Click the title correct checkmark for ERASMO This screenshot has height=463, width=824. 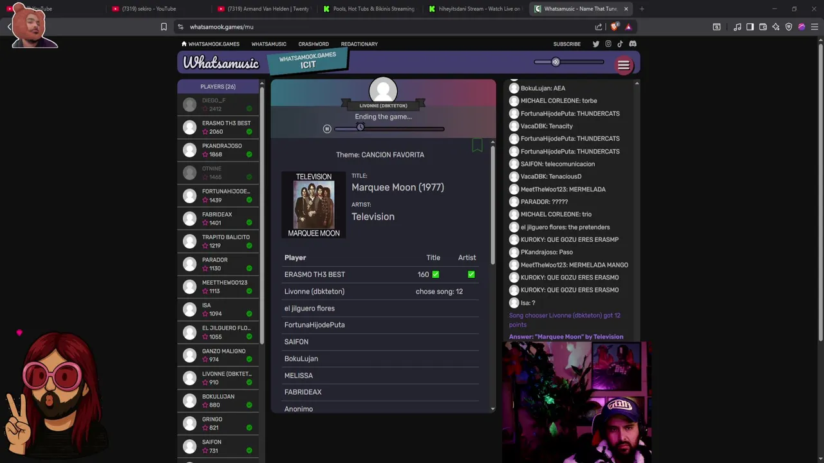pos(436,275)
